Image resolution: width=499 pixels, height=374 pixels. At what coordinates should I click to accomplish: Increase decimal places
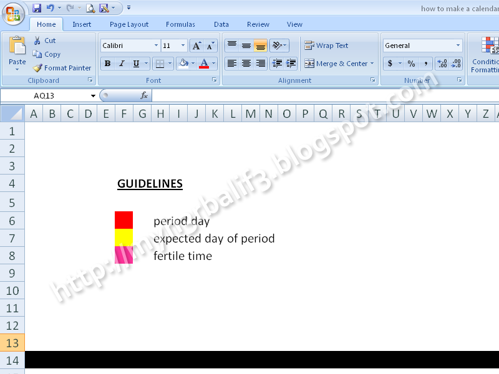tap(442, 64)
